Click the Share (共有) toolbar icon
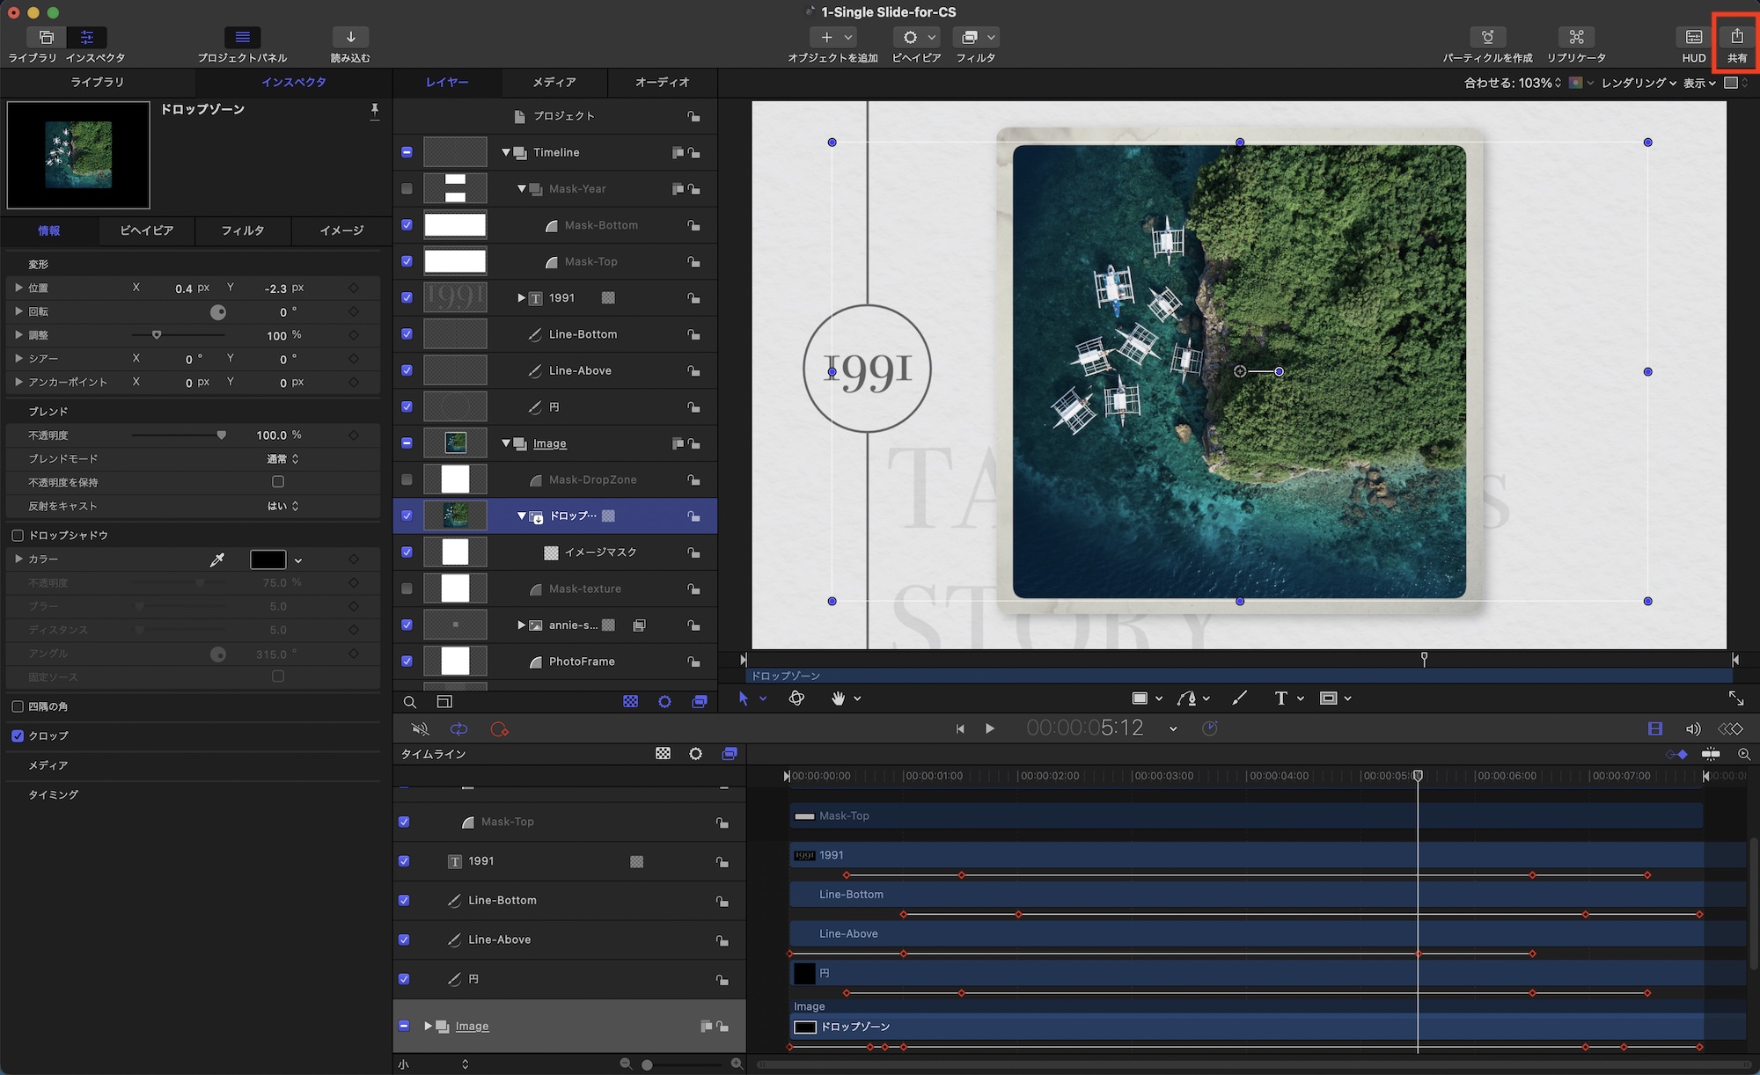This screenshot has height=1075, width=1760. click(x=1736, y=37)
